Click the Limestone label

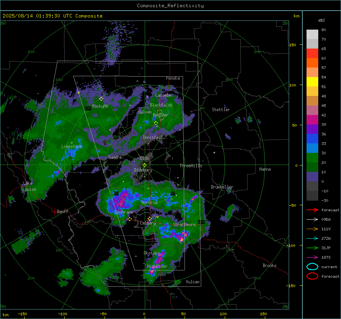click(x=72, y=146)
